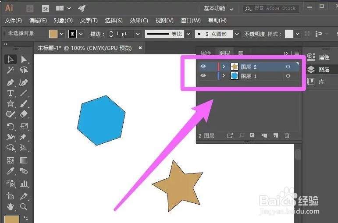Select the Lasso tool
This screenshot has height=223, width=338.
(24, 70)
